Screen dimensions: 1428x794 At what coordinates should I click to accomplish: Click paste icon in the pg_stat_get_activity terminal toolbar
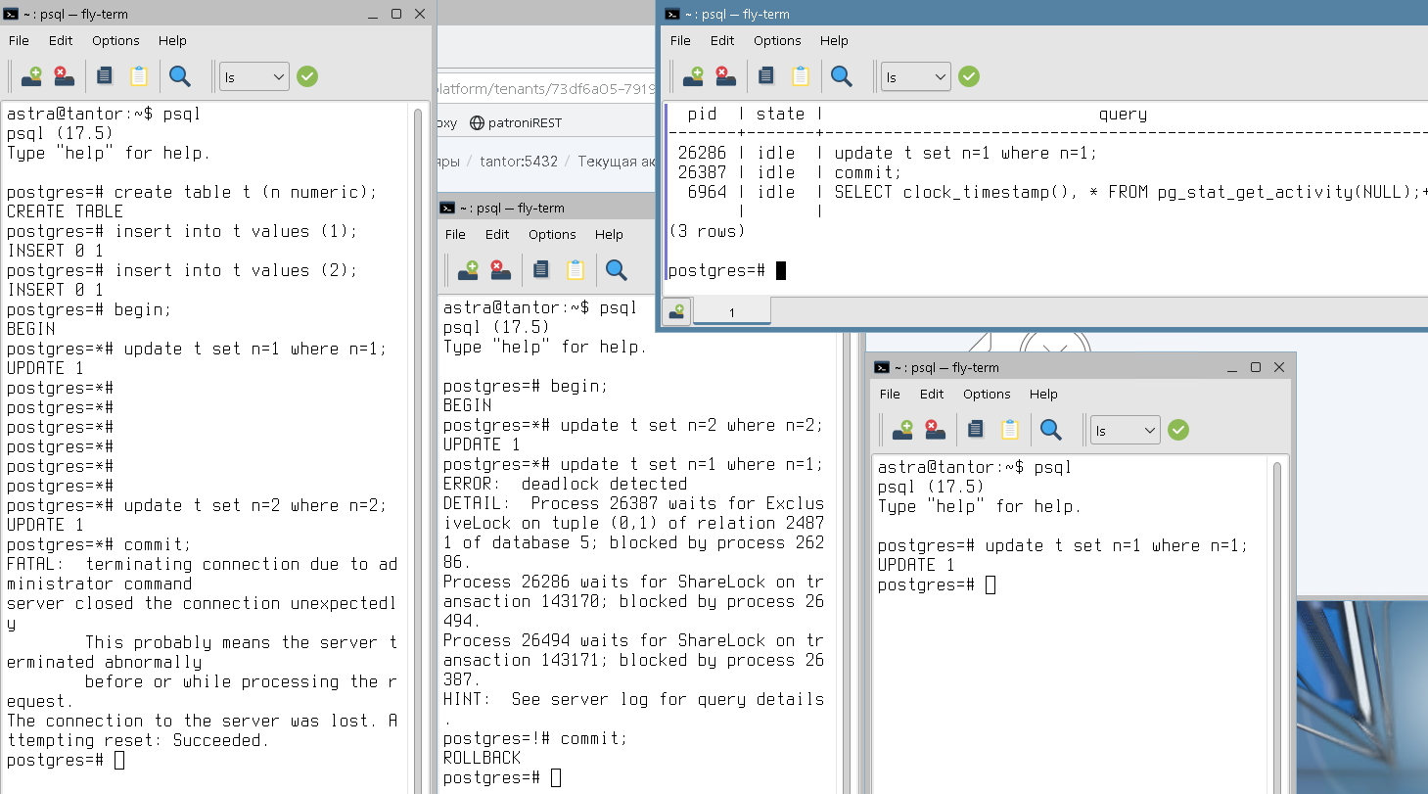tap(801, 76)
